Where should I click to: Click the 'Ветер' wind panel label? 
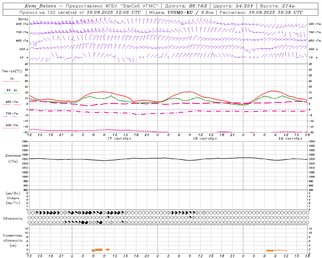(23, 19)
